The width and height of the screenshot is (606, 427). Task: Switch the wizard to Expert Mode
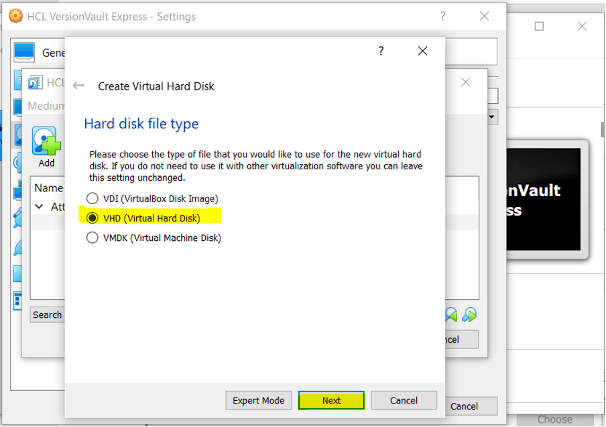(258, 400)
